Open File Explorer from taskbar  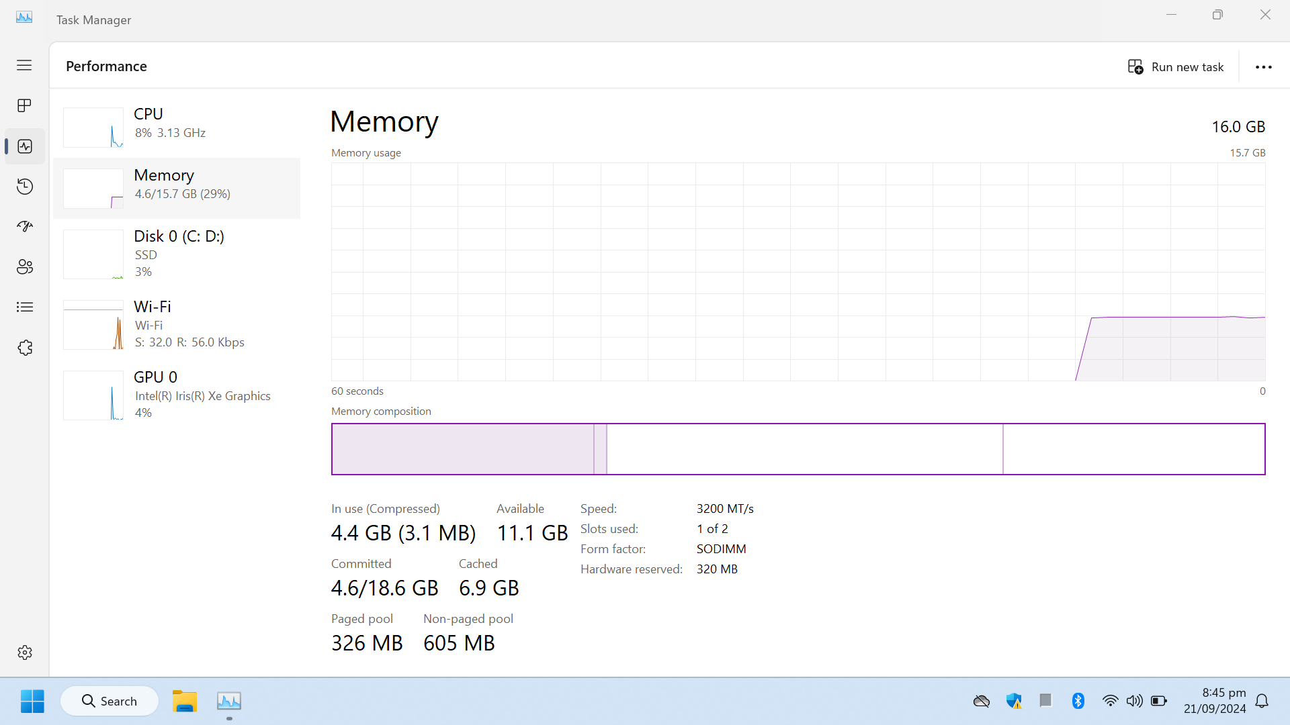(184, 701)
